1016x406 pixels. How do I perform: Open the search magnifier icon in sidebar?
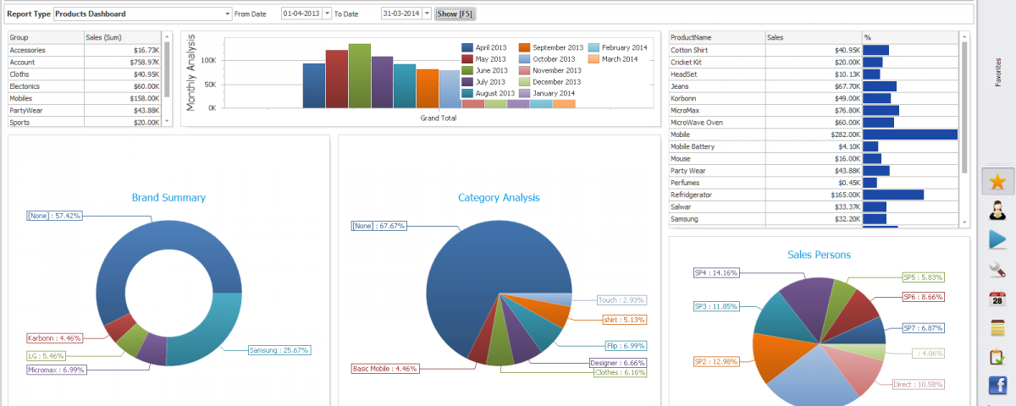pos(997,270)
